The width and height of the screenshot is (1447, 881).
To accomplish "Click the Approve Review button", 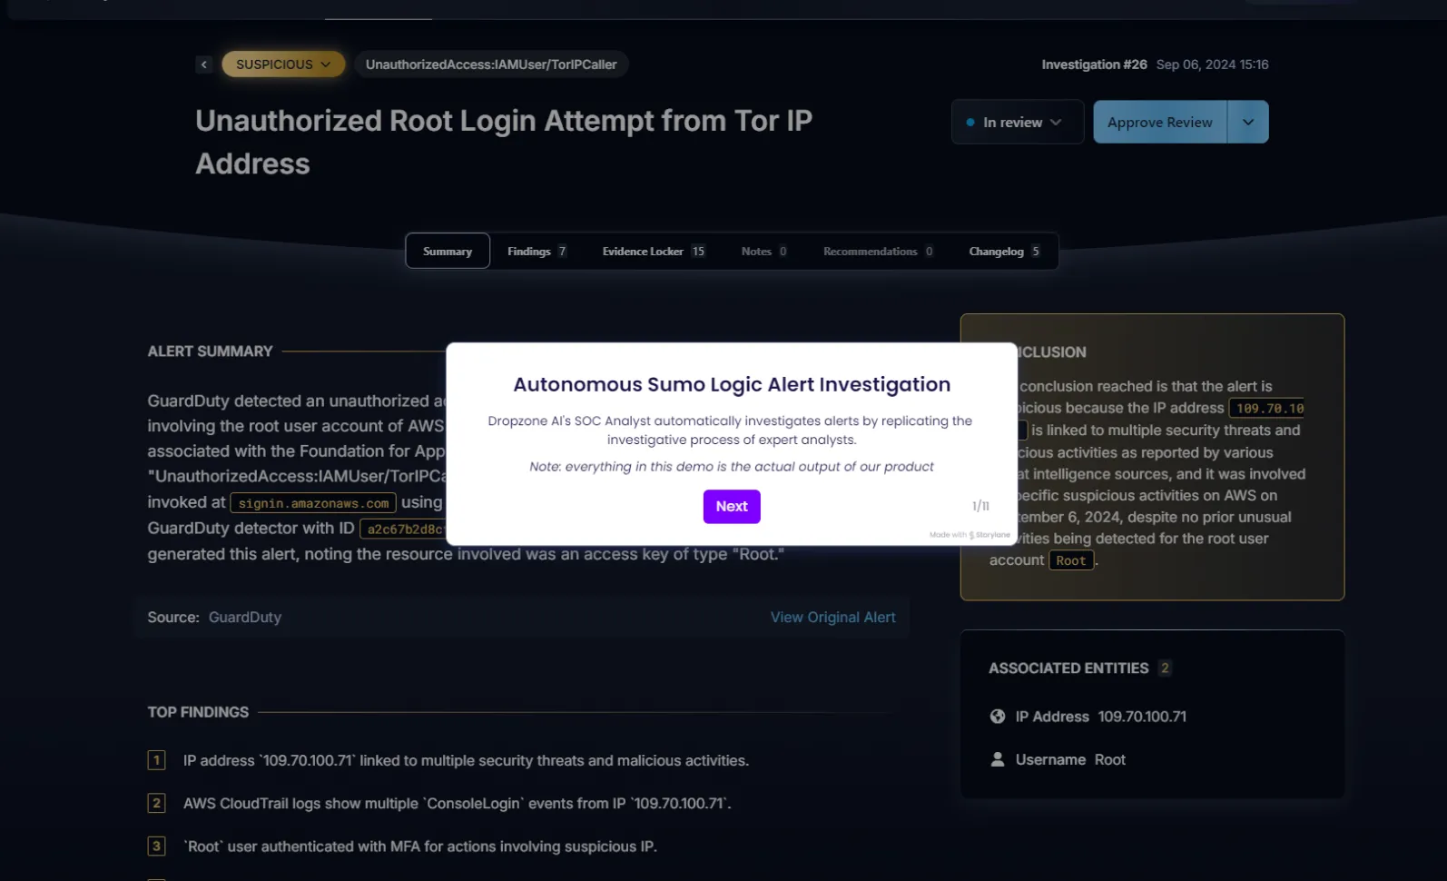I will (1159, 122).
